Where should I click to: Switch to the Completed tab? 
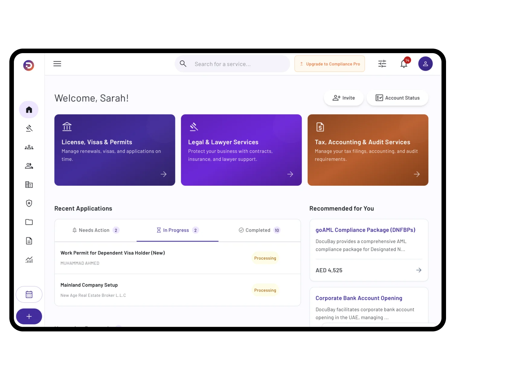[x=259, y=230]
